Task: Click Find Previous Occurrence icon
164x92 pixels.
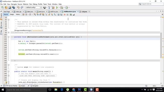Action: pos(38,15)
